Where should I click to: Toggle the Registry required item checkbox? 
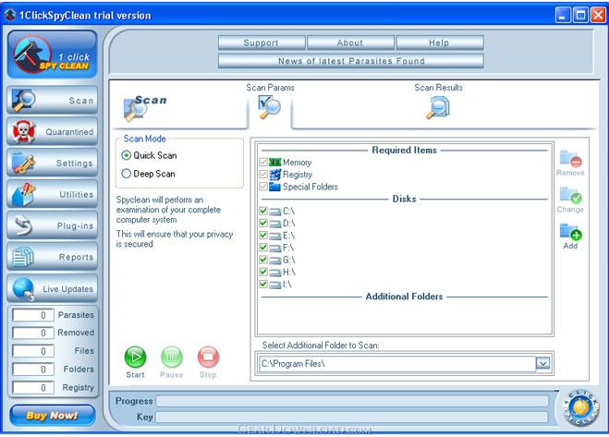click(263, 174)
